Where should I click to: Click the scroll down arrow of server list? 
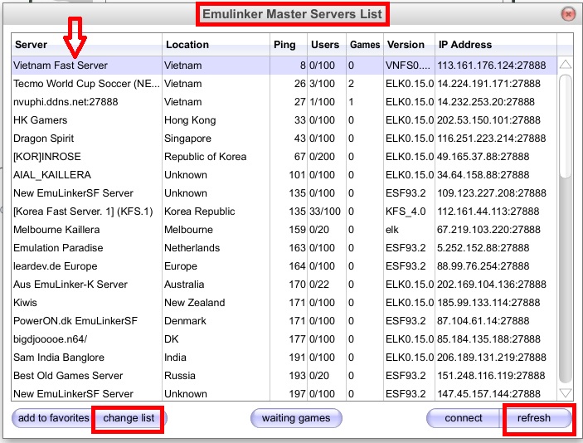(x=565, y=392)
